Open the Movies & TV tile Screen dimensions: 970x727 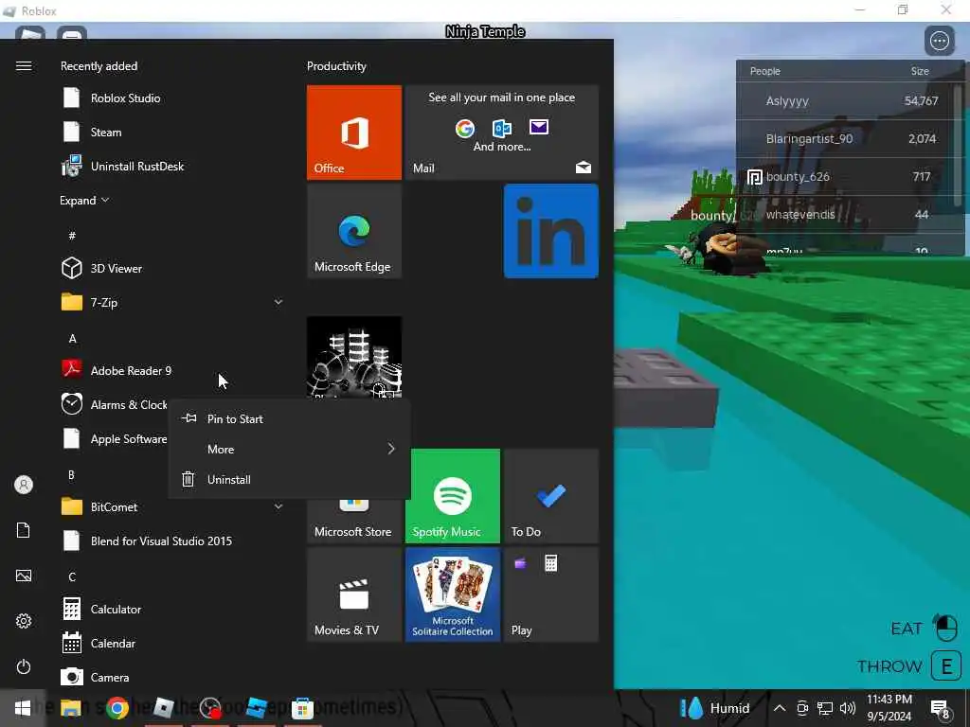click(x=354, y=594)
